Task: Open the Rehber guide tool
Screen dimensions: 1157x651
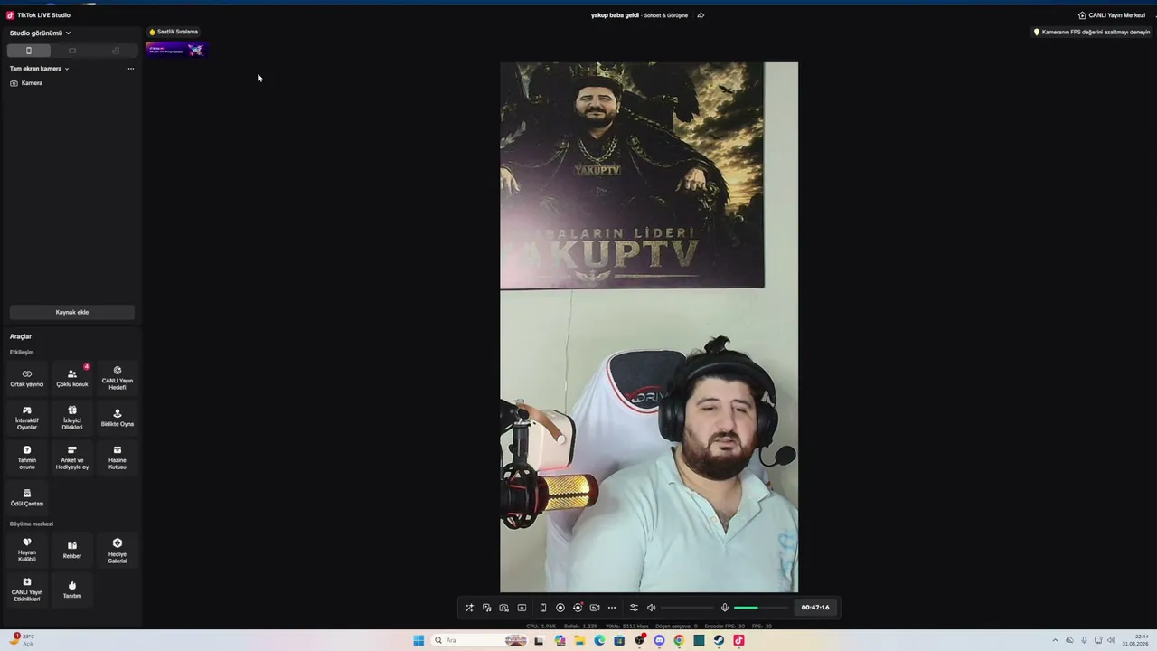Action: (x=72, y=550)
